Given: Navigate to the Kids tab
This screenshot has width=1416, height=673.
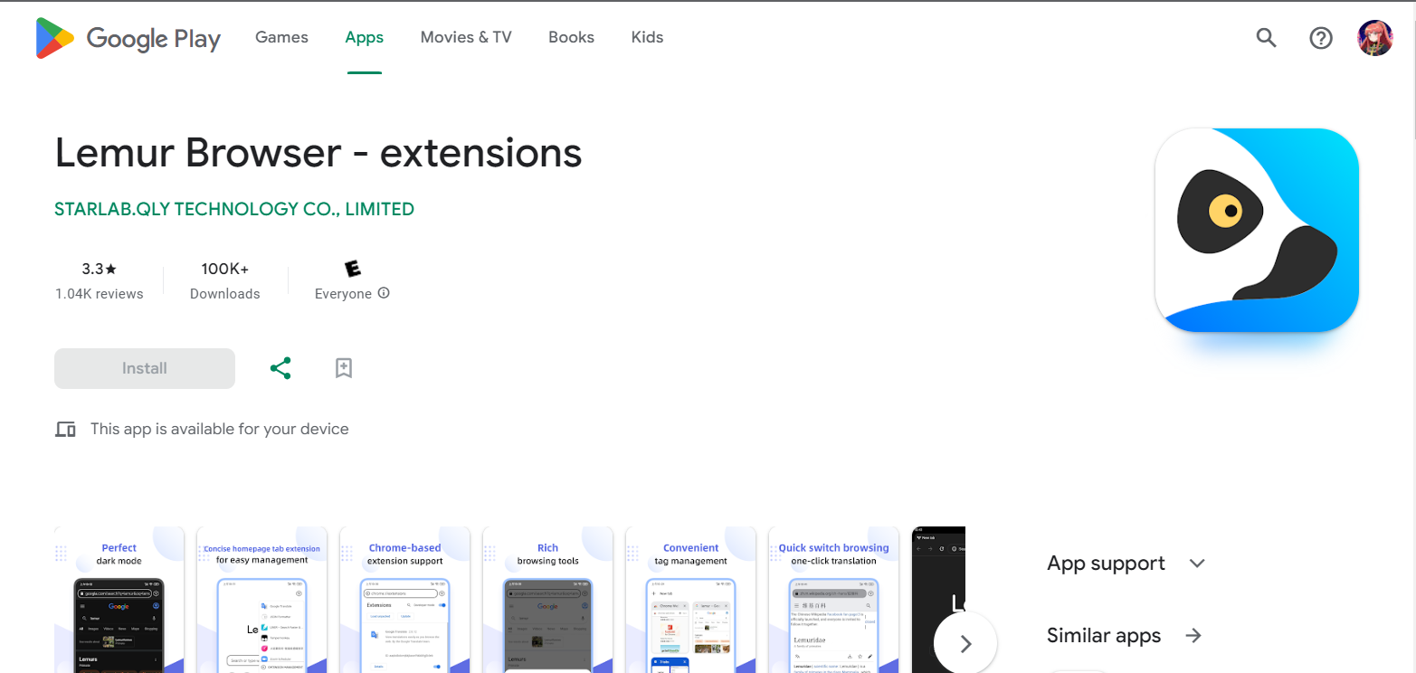Looking at the screenshot, I should coord(647,38).
